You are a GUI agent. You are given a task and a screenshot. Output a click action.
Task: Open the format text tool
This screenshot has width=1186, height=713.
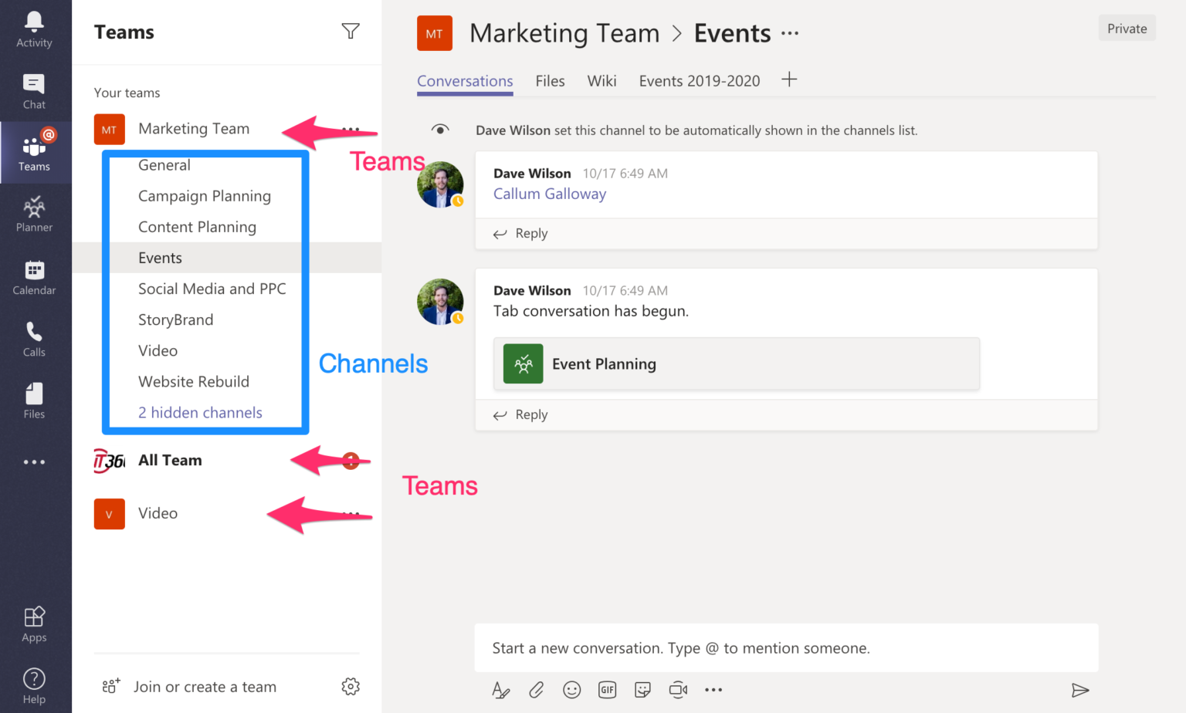pos(501,690)
